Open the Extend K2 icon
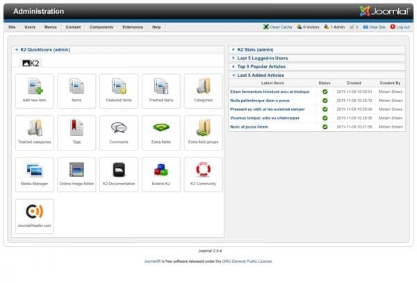Image resolution: width=417 pixels, height=283 pixels. (161, 174)
